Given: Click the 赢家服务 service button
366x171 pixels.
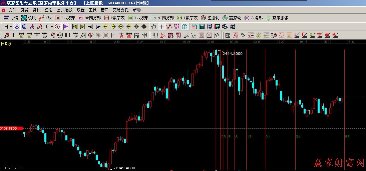Looking at the screenshot, I should tap(277, 18).
